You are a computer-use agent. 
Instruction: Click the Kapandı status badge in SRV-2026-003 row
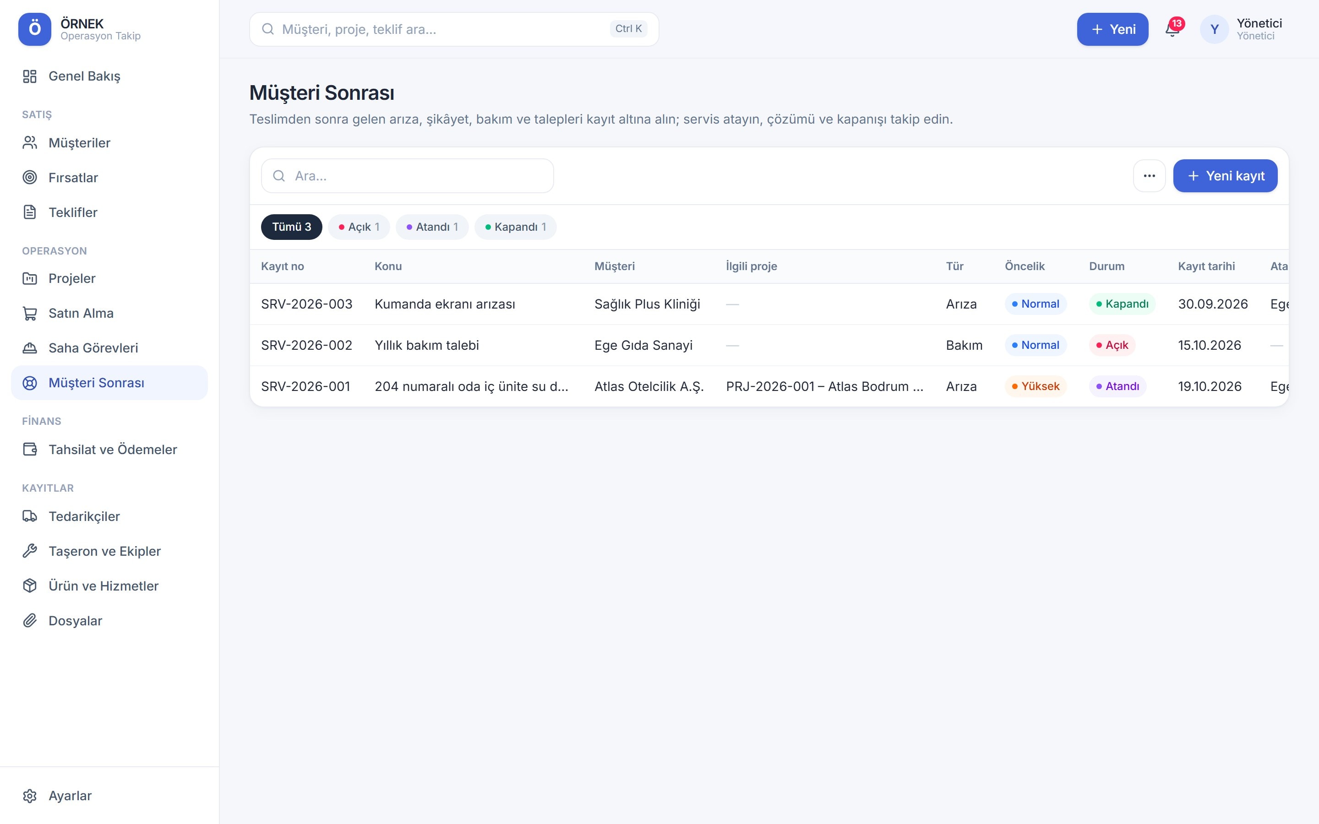(x=1122, y=304)
